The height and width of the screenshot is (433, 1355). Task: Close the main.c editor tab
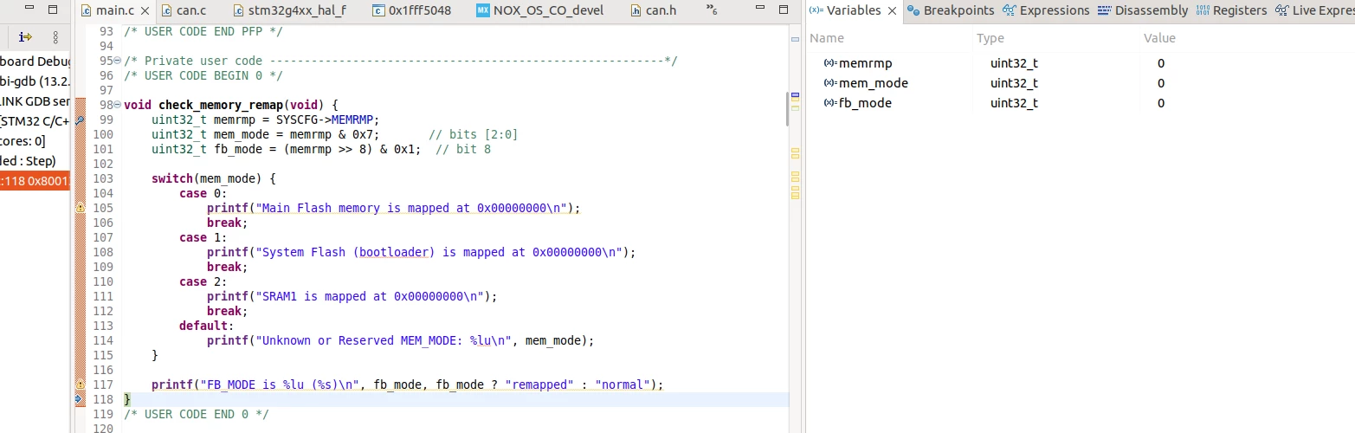tap(144, 11)
